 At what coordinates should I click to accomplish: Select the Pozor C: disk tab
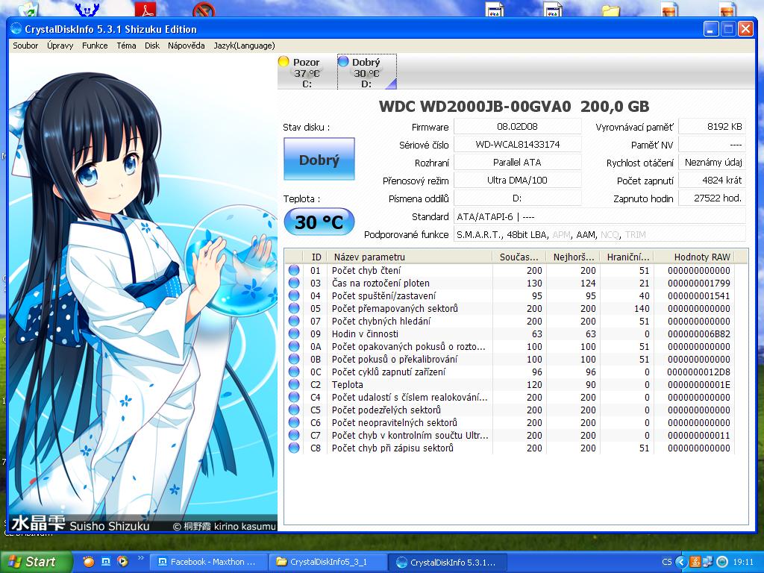pyautogui.click(x=307, y=72)
